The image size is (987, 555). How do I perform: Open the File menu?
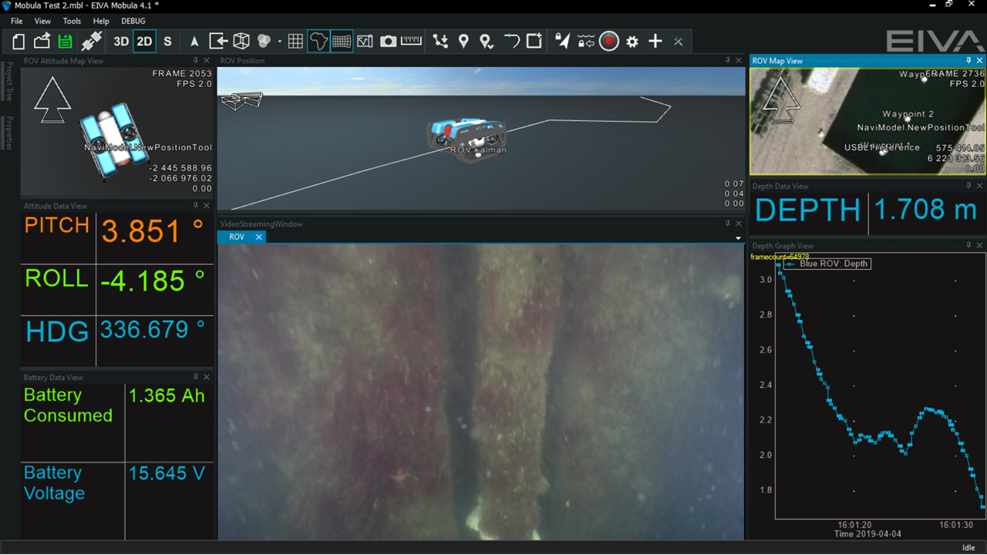click(16, 22)
